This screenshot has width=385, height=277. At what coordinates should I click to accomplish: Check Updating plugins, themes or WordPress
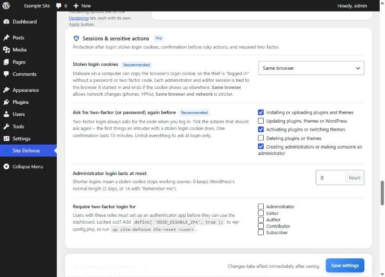[x=261, y=121]
